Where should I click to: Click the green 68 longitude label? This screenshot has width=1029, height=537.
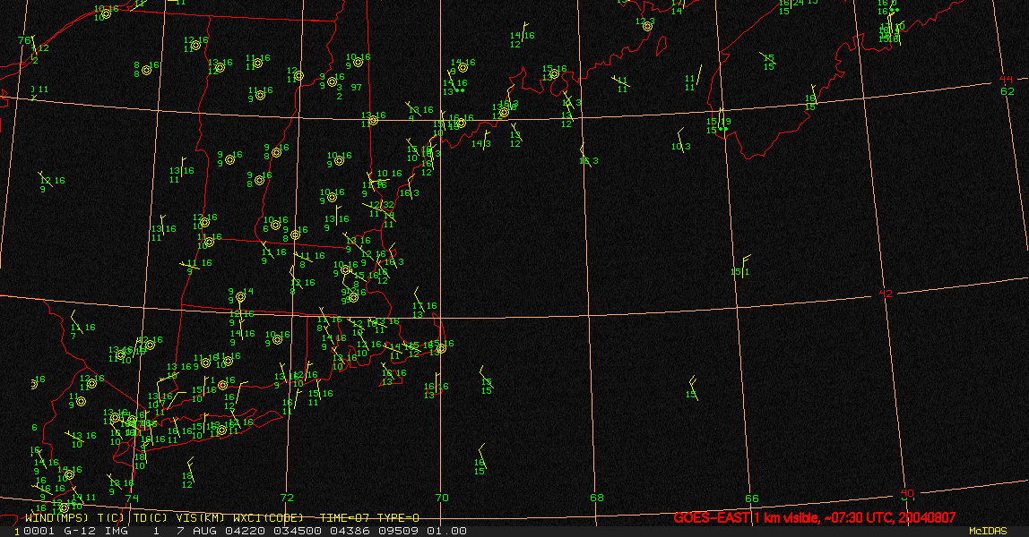tap(596, 498)
